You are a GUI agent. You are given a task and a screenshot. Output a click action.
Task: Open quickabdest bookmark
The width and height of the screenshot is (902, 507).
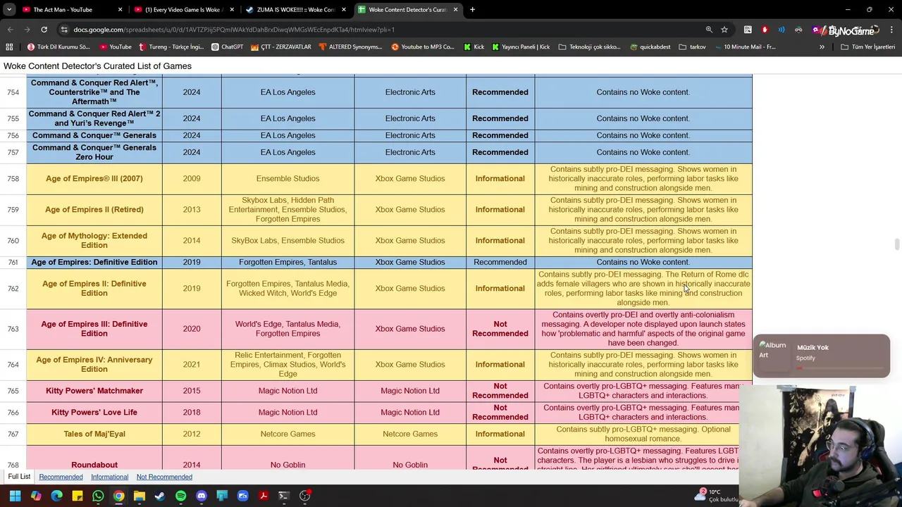[650, 47]
